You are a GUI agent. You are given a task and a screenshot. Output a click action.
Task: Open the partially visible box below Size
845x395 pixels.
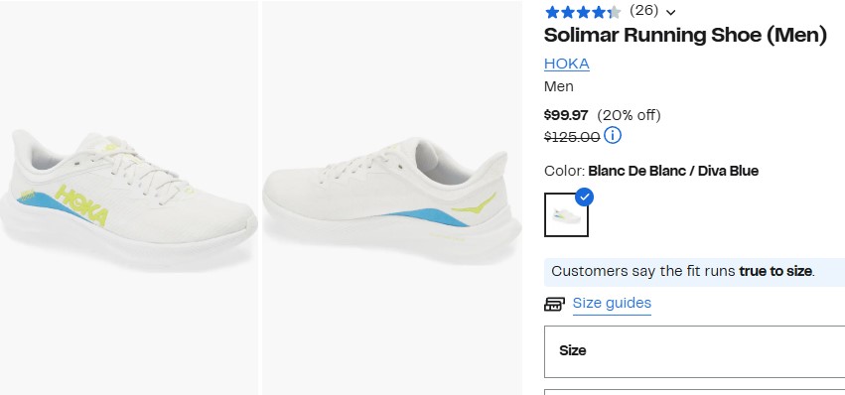[x=695, y=392]
